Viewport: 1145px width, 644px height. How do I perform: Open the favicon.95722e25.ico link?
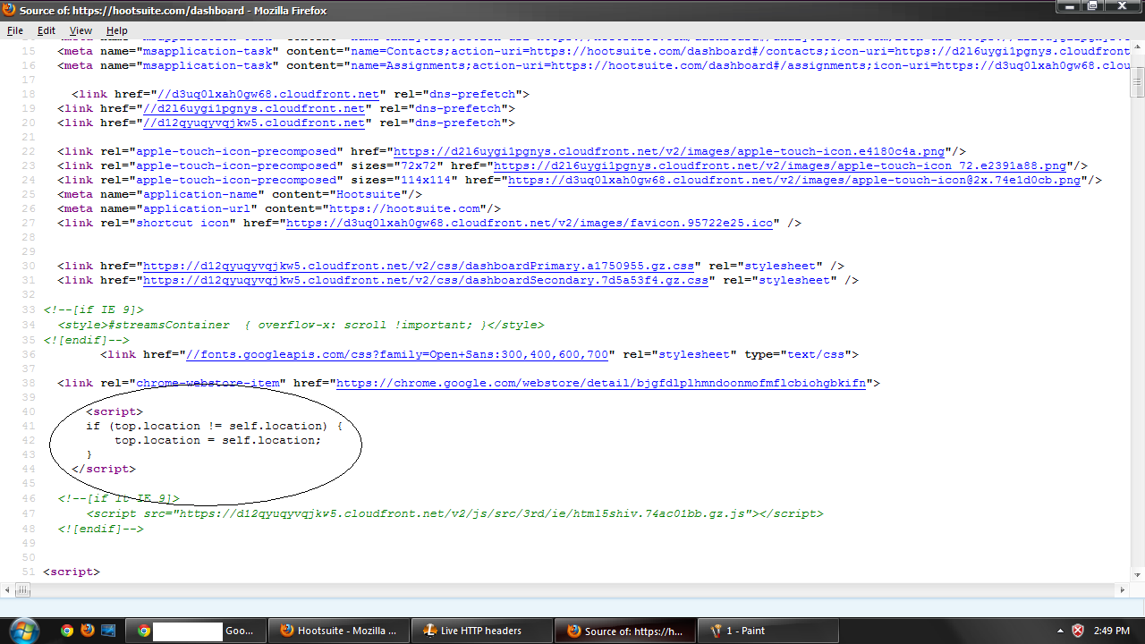click(530, 223)
